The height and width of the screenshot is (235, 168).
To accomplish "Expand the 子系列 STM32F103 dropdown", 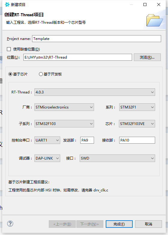I will point(64,124).
